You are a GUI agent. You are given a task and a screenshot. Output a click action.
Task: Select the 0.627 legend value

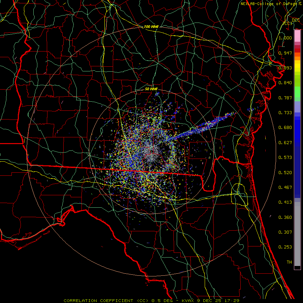[285, 143]
